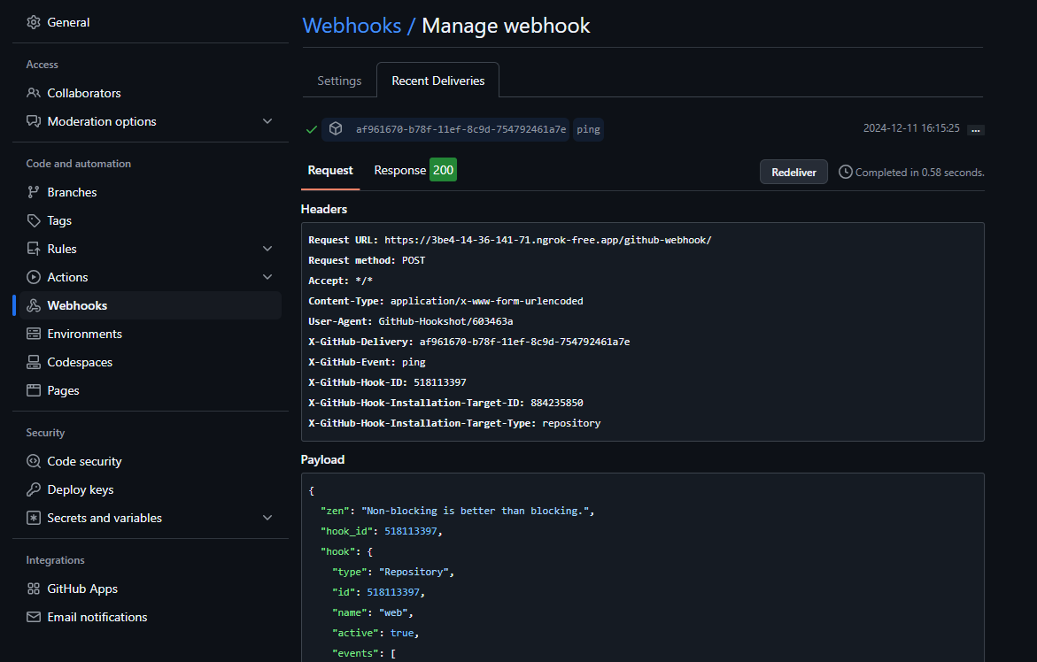Click the Rules icon in sidebar
The height and width of the screenshot is (662, 1037).
click(33, 249)
